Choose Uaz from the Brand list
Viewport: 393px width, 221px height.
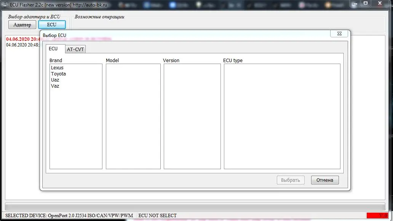coord(55,80)
